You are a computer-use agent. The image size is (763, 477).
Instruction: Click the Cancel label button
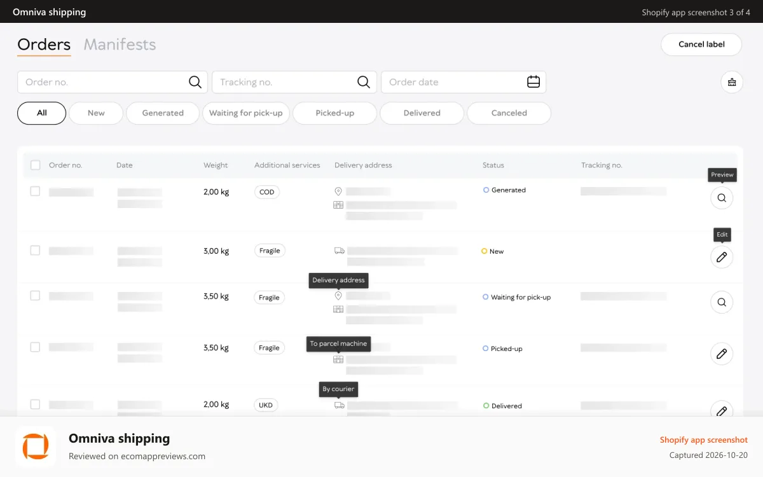click(701, 45)
